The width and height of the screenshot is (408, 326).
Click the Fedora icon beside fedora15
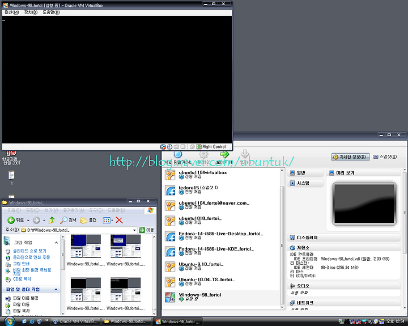170,190
